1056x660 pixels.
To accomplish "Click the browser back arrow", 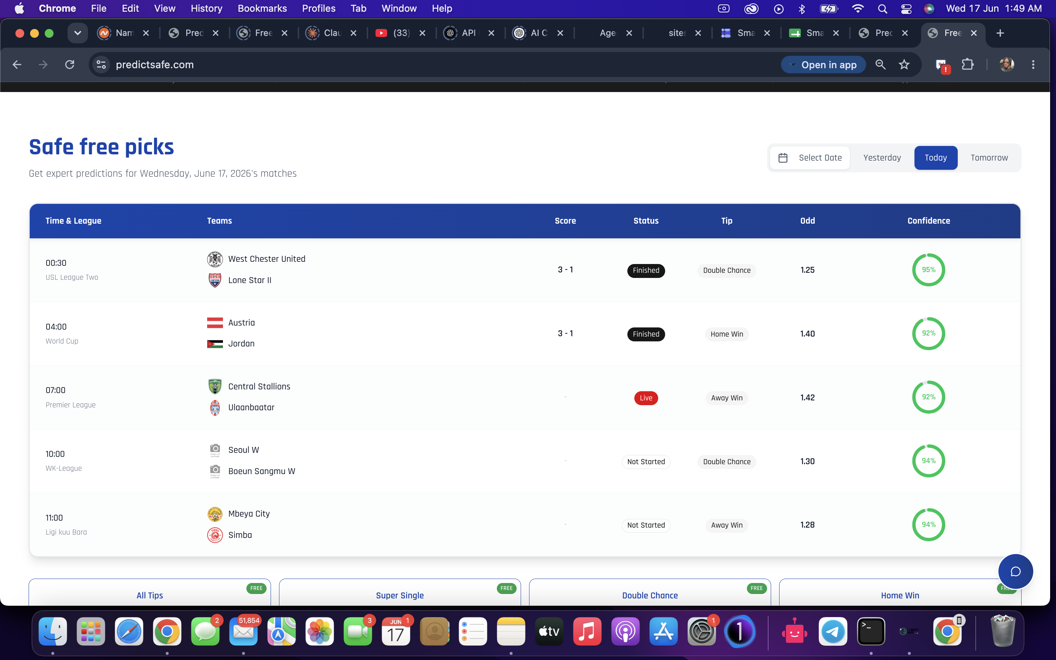I will click(17, 65).
